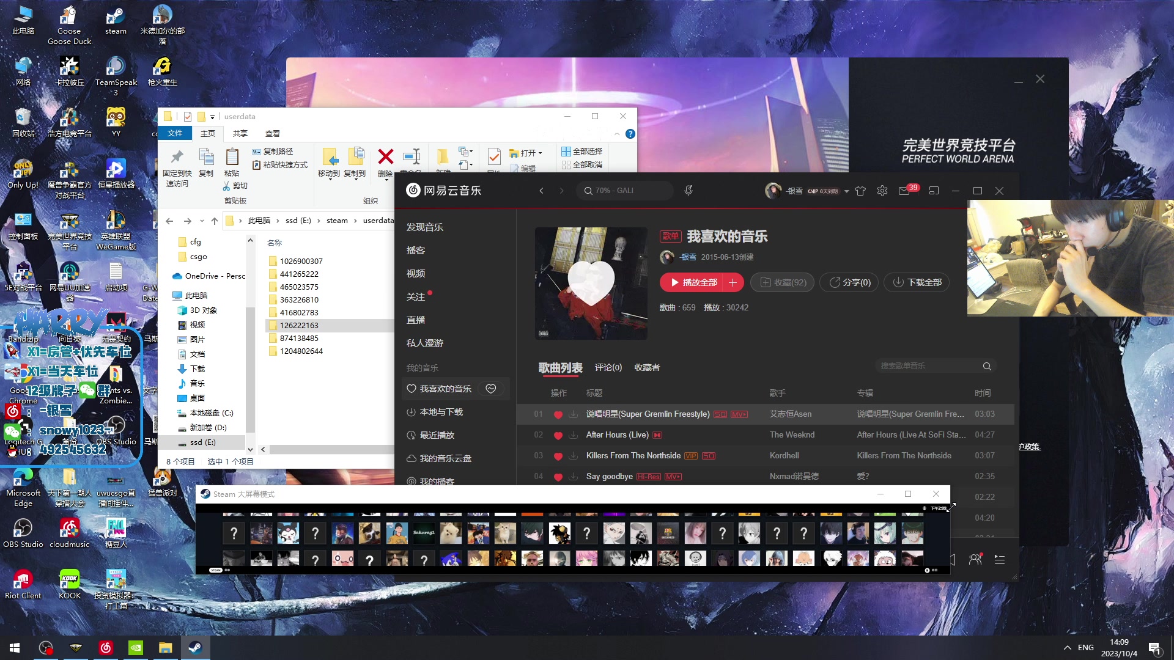
Task: Switch to the 共享 ribbon tab
Action: click(240, 133)
